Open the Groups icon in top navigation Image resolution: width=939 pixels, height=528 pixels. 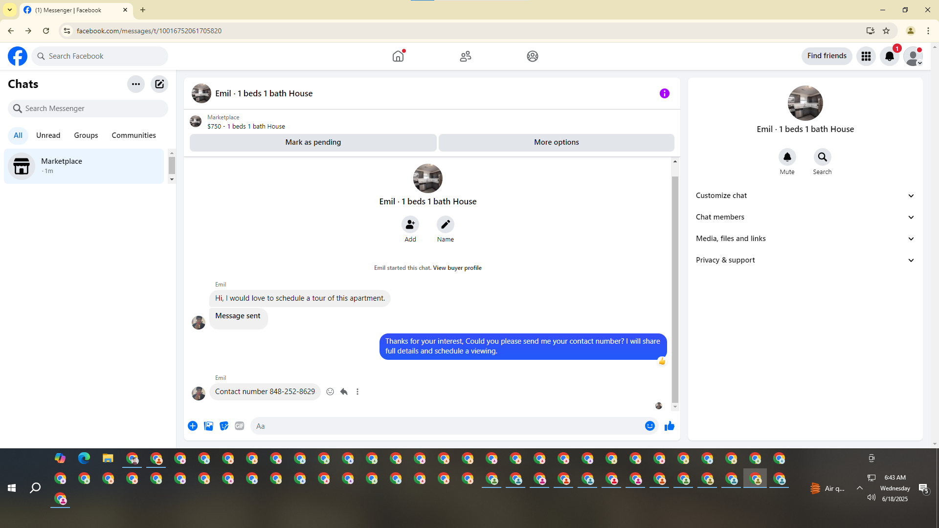click(533, 56)
